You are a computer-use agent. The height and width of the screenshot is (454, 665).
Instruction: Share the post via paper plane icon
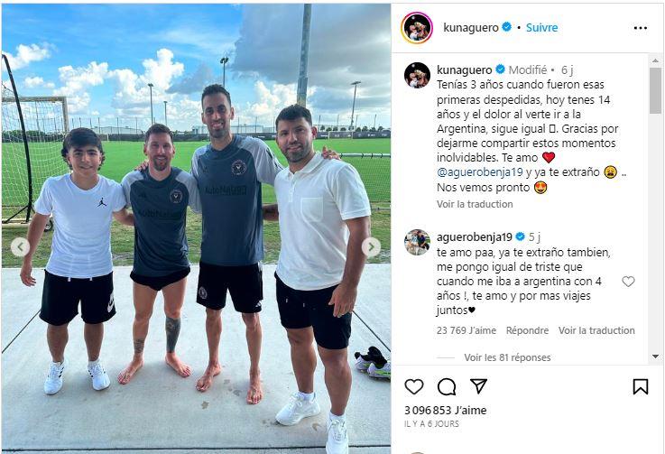[x=478, y=385]
